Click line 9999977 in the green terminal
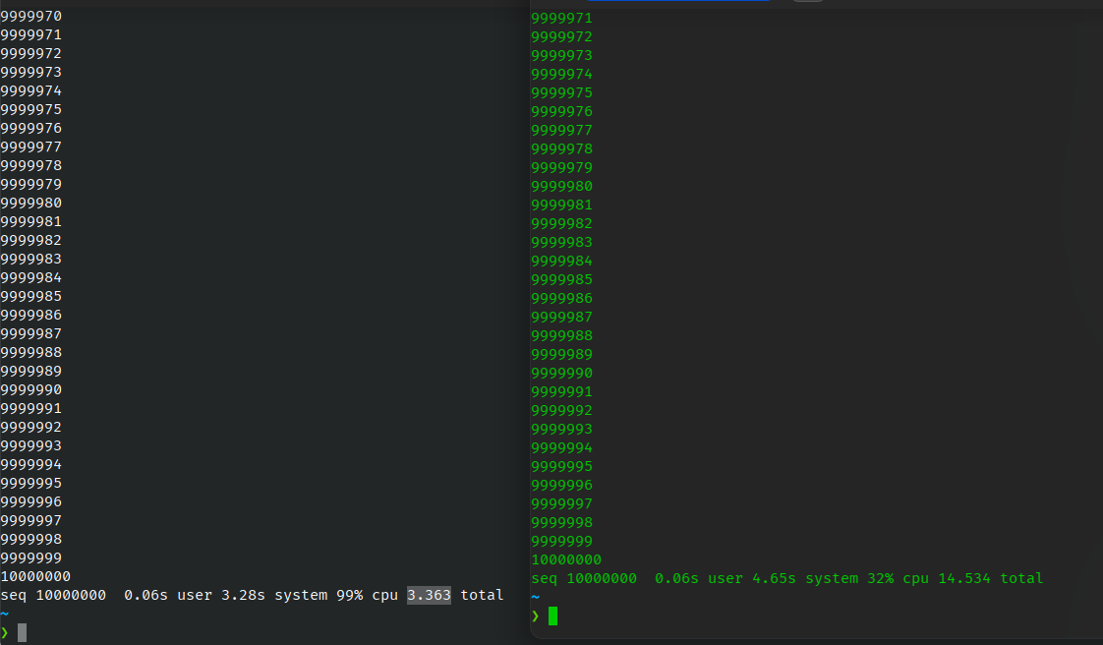The height and width of the screenshot is (645, 1103). tap(562, 130)
